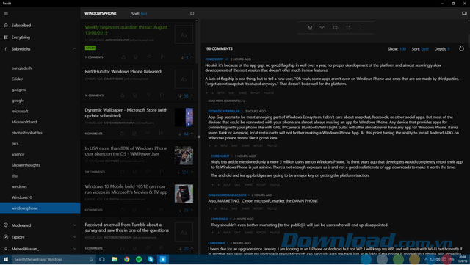The image size is (470, 265).
Task: Click the screen icon in post toolbar
Action: pyautogui.click(x=335, y=28)
